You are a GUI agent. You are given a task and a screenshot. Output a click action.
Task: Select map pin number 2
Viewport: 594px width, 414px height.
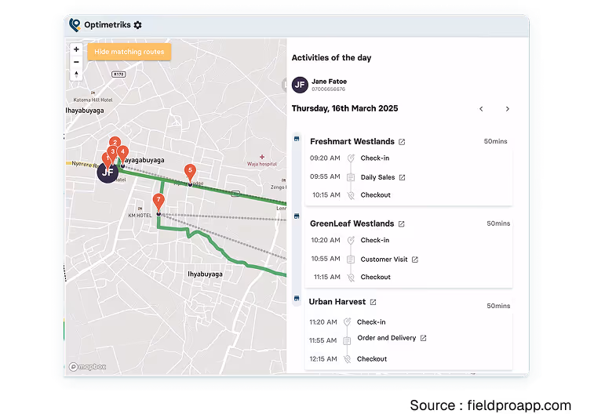(x=115, y=142)
